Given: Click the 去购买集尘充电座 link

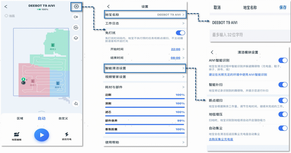Looking at the screenshot, I should click(x=221, y=139).
